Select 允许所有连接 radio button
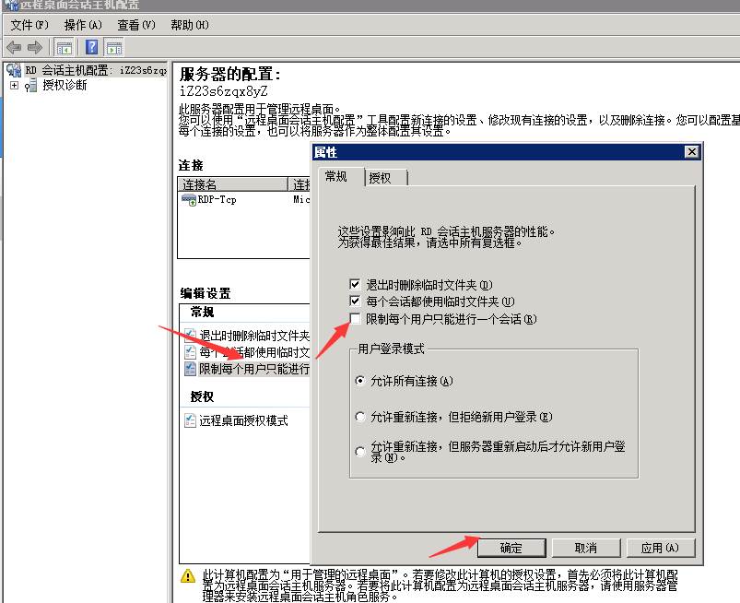This screenshot has height=603, width=740. [360, 381]
